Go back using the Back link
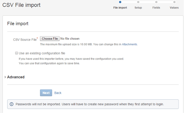Viewport: 184px width, 113px height. (58, 93)
